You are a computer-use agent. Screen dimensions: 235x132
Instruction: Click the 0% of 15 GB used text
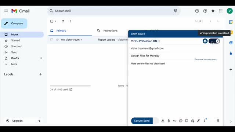59,89
